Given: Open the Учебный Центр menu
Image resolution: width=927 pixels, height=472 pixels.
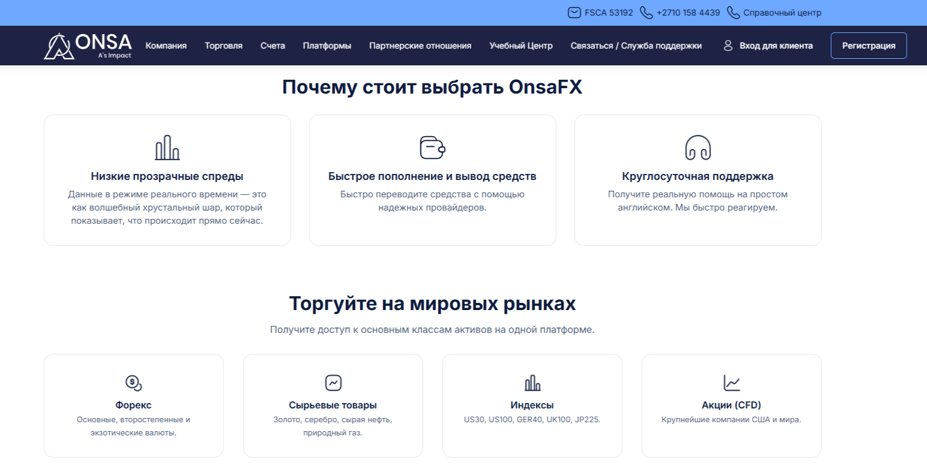Looking at the screenshot, I should pyautogui.click(x=521, y=46).
